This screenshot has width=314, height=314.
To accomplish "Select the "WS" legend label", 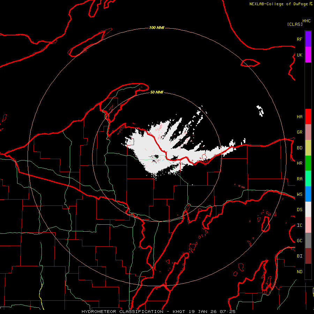I will tap(299, 194).
